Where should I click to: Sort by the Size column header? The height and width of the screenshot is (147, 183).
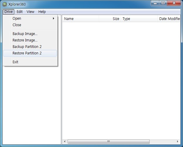110,19
